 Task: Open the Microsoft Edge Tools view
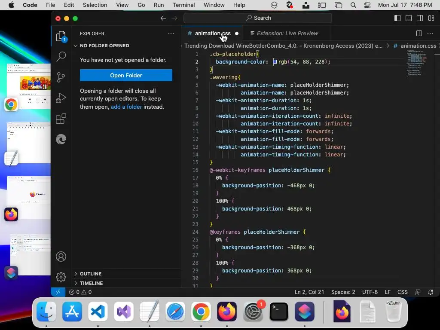pos(61,139)
